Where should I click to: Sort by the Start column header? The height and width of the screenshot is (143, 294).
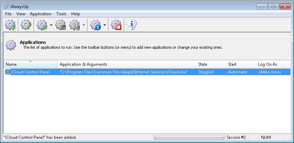[241, 64]
